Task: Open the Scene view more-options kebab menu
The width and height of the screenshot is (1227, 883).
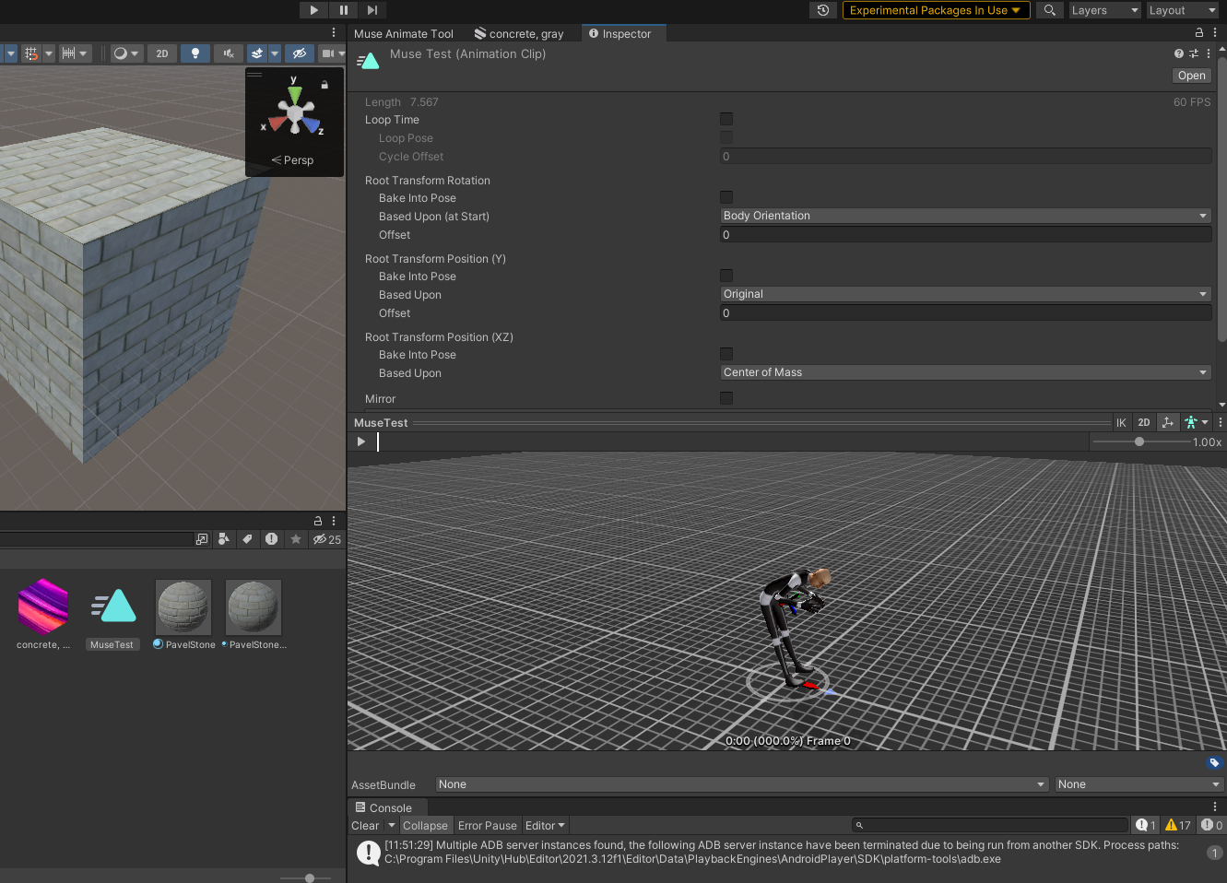Action: tap(334, 32)
